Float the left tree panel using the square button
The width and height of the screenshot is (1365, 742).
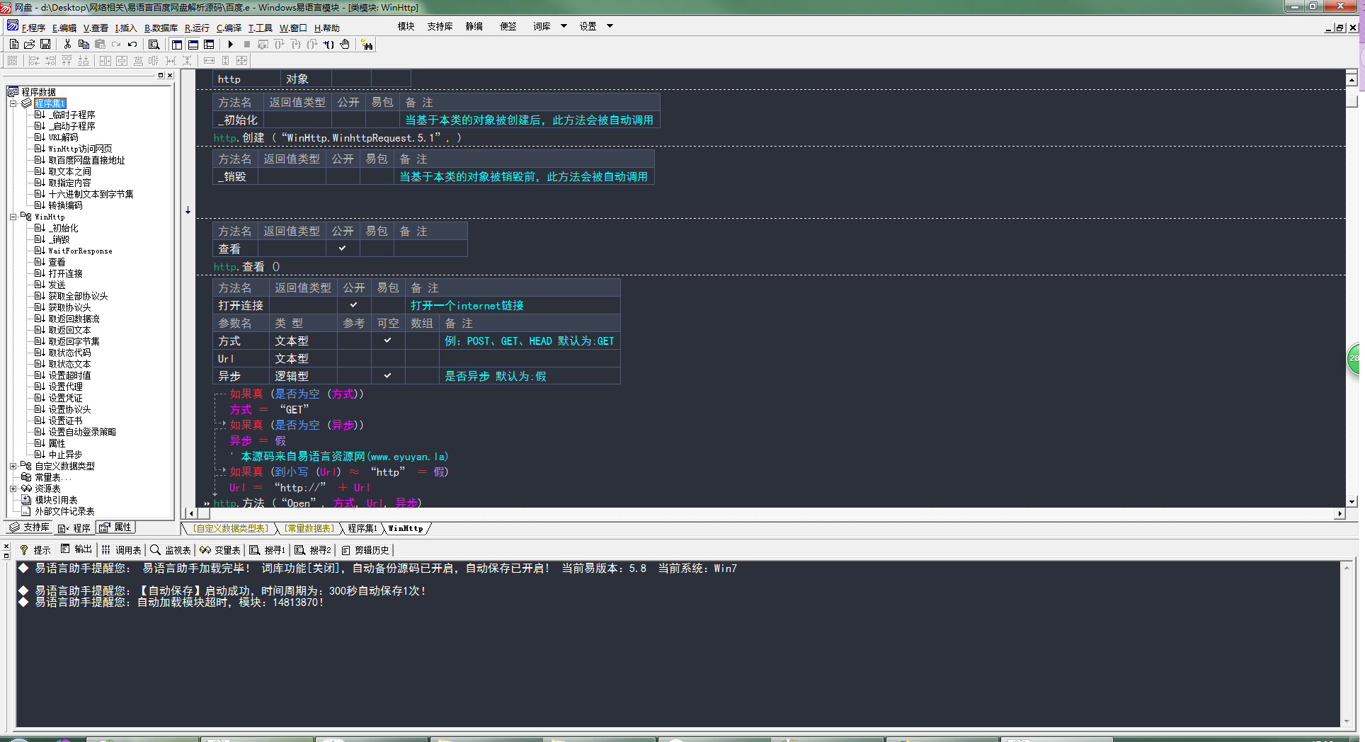coord(161,75)
